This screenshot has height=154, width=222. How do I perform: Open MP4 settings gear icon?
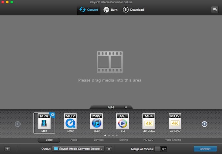coord(52,115)
